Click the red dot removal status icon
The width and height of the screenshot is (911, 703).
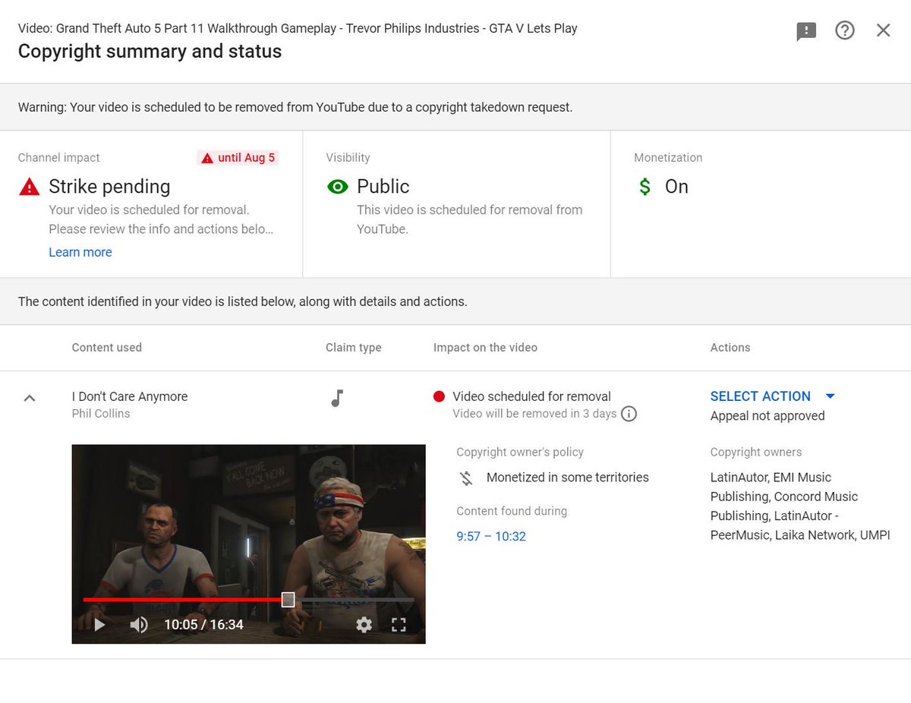[439, 396]
